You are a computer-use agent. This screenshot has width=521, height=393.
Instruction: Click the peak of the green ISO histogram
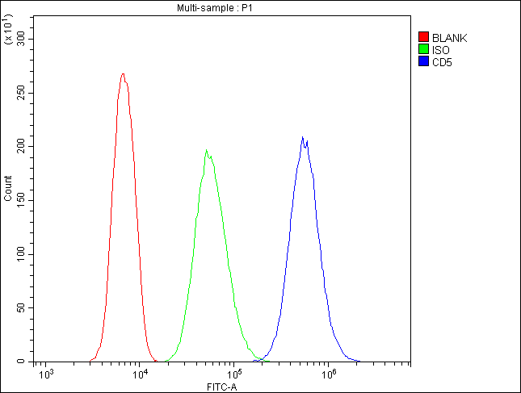(x=206, y=150)
